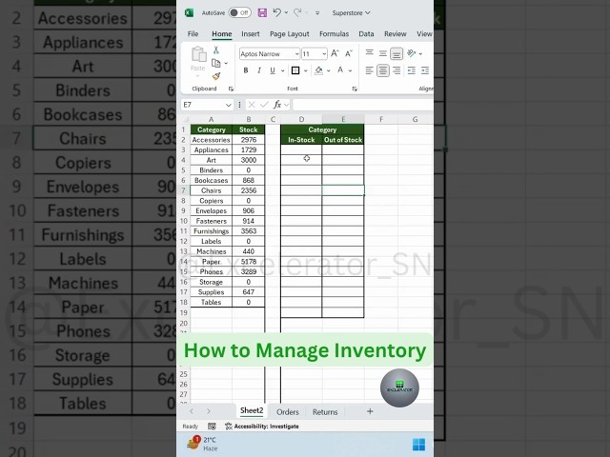Toggle Center horizontal alignment
This screenshot has width=610, height=457.
[383, 70]
